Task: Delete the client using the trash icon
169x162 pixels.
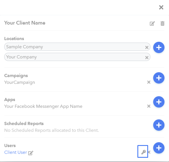Action: click(163, 23)
